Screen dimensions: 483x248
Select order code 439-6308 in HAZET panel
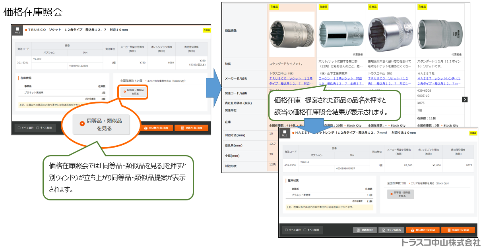click(x=290, y=165)
